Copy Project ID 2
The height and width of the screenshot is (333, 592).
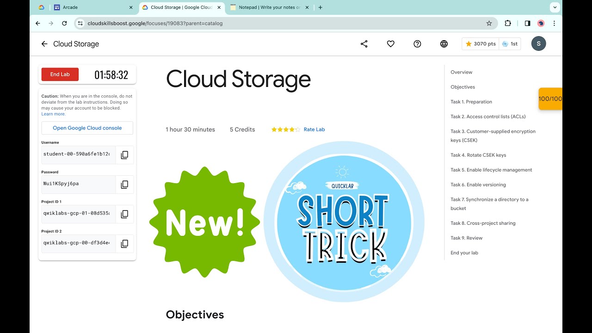pyautogui.click(x=124, y=244)
